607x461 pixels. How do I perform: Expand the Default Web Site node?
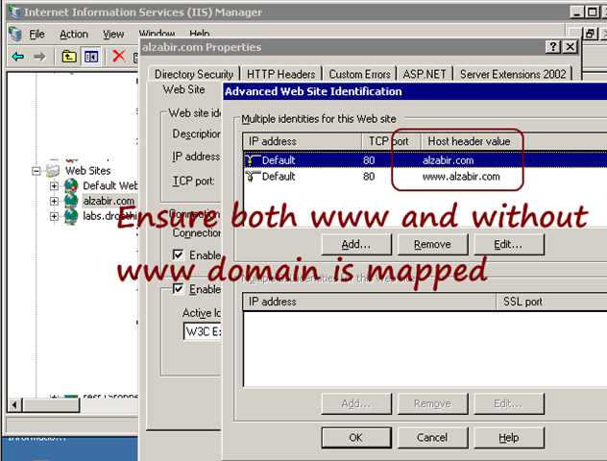tap(54, 185)
